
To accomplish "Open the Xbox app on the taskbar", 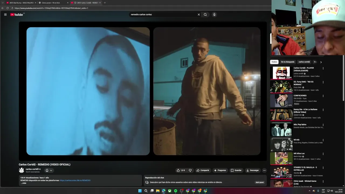I will pos(170,191).
